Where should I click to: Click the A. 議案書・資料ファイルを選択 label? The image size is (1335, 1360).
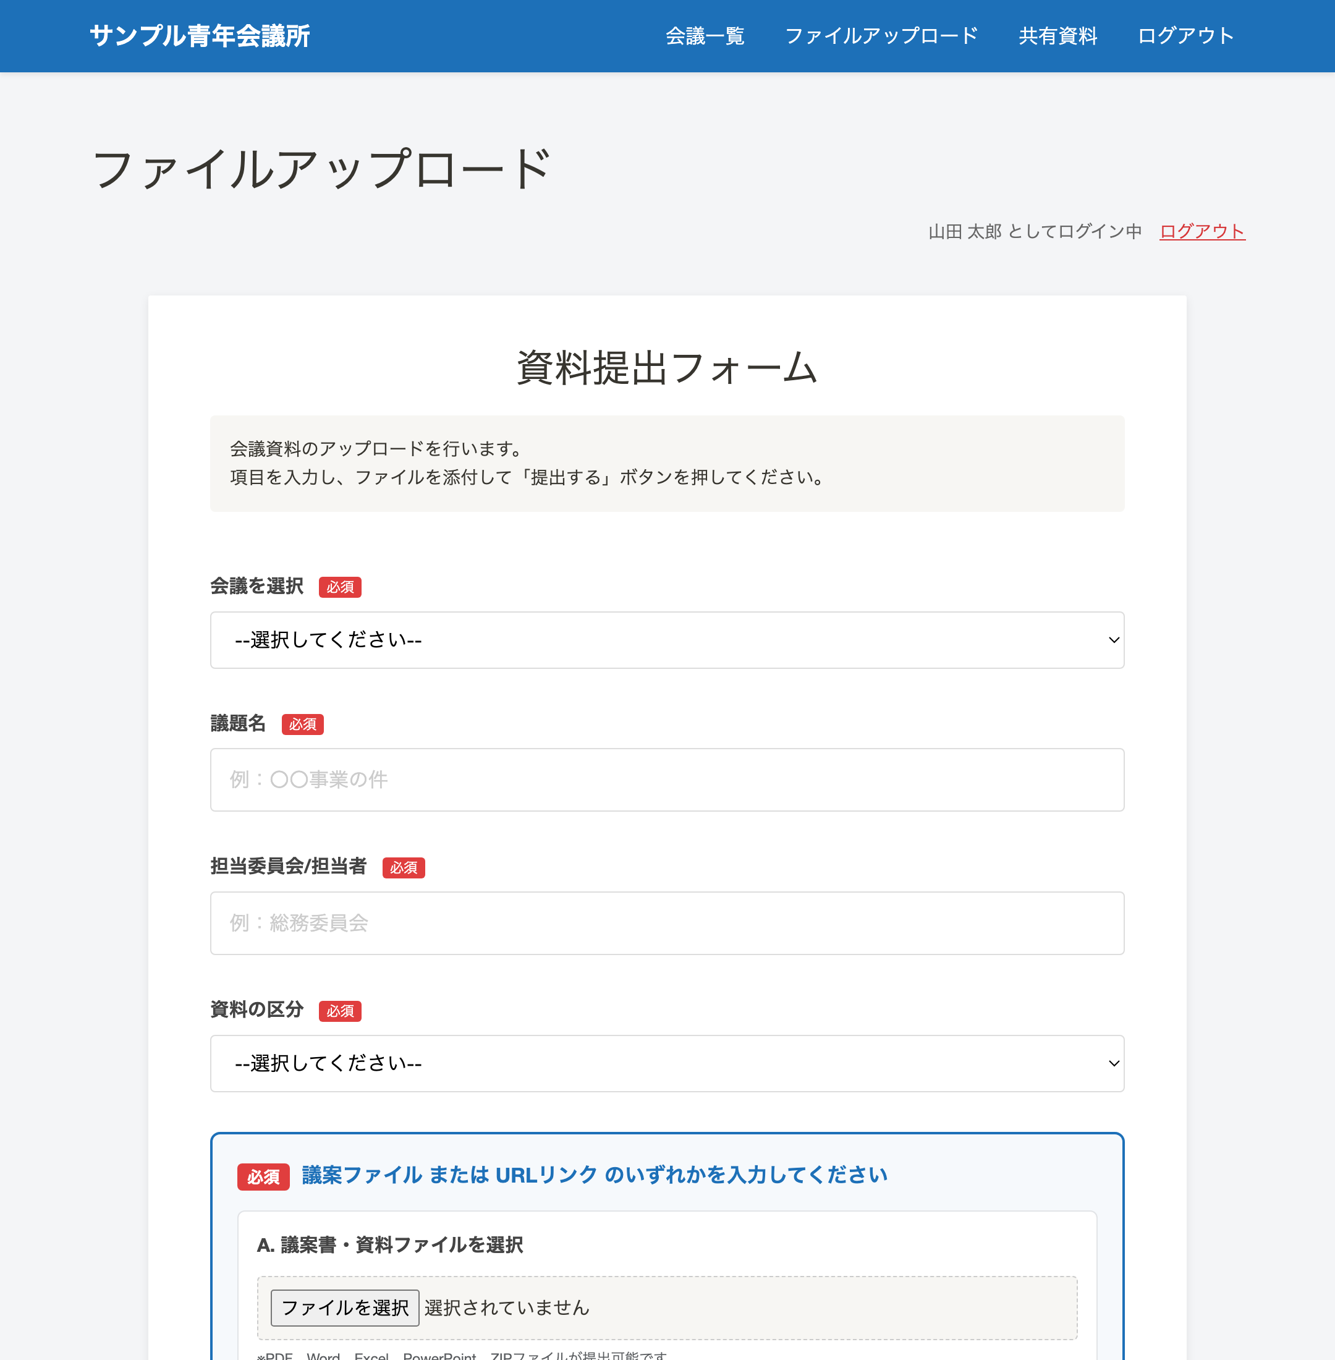click(x=390, y=1245)
